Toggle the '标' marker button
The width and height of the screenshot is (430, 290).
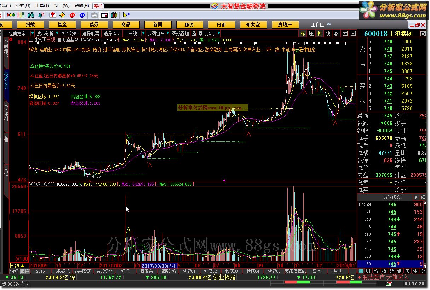coord(303,34)
